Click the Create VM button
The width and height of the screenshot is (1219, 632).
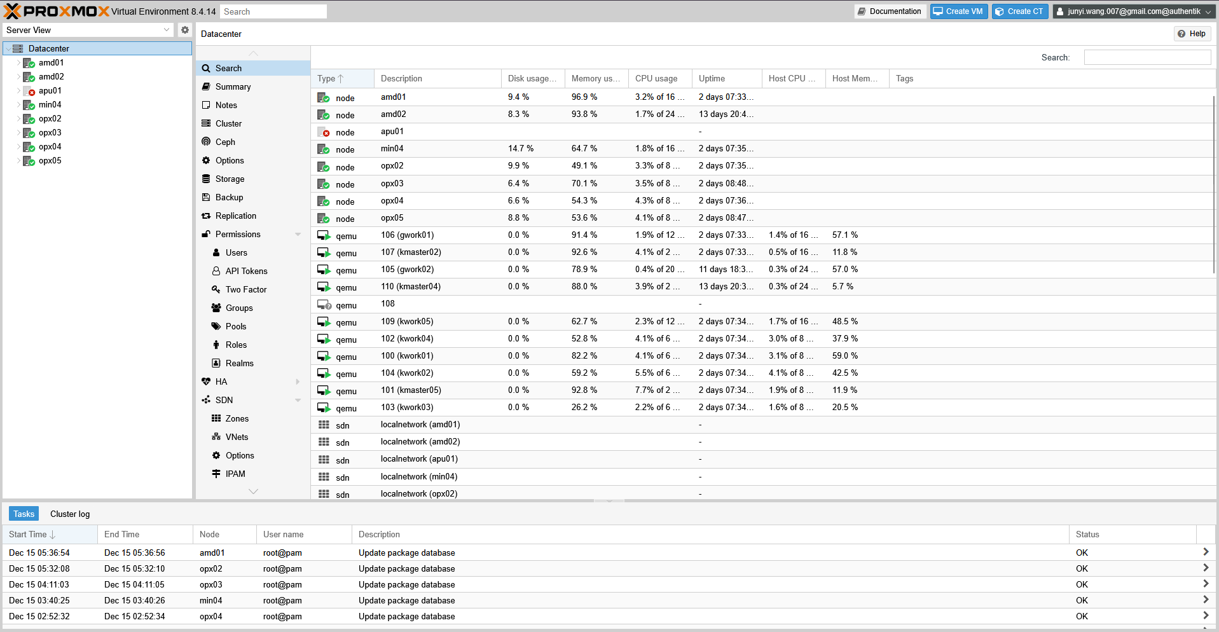[958, 11]
